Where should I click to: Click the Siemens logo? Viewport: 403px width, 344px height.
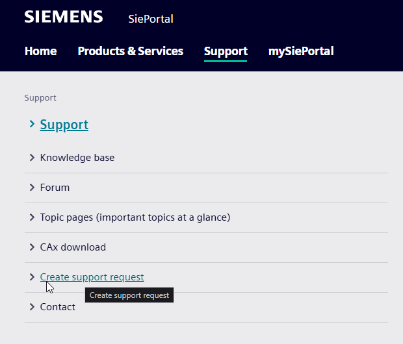[x=64, y=17]
